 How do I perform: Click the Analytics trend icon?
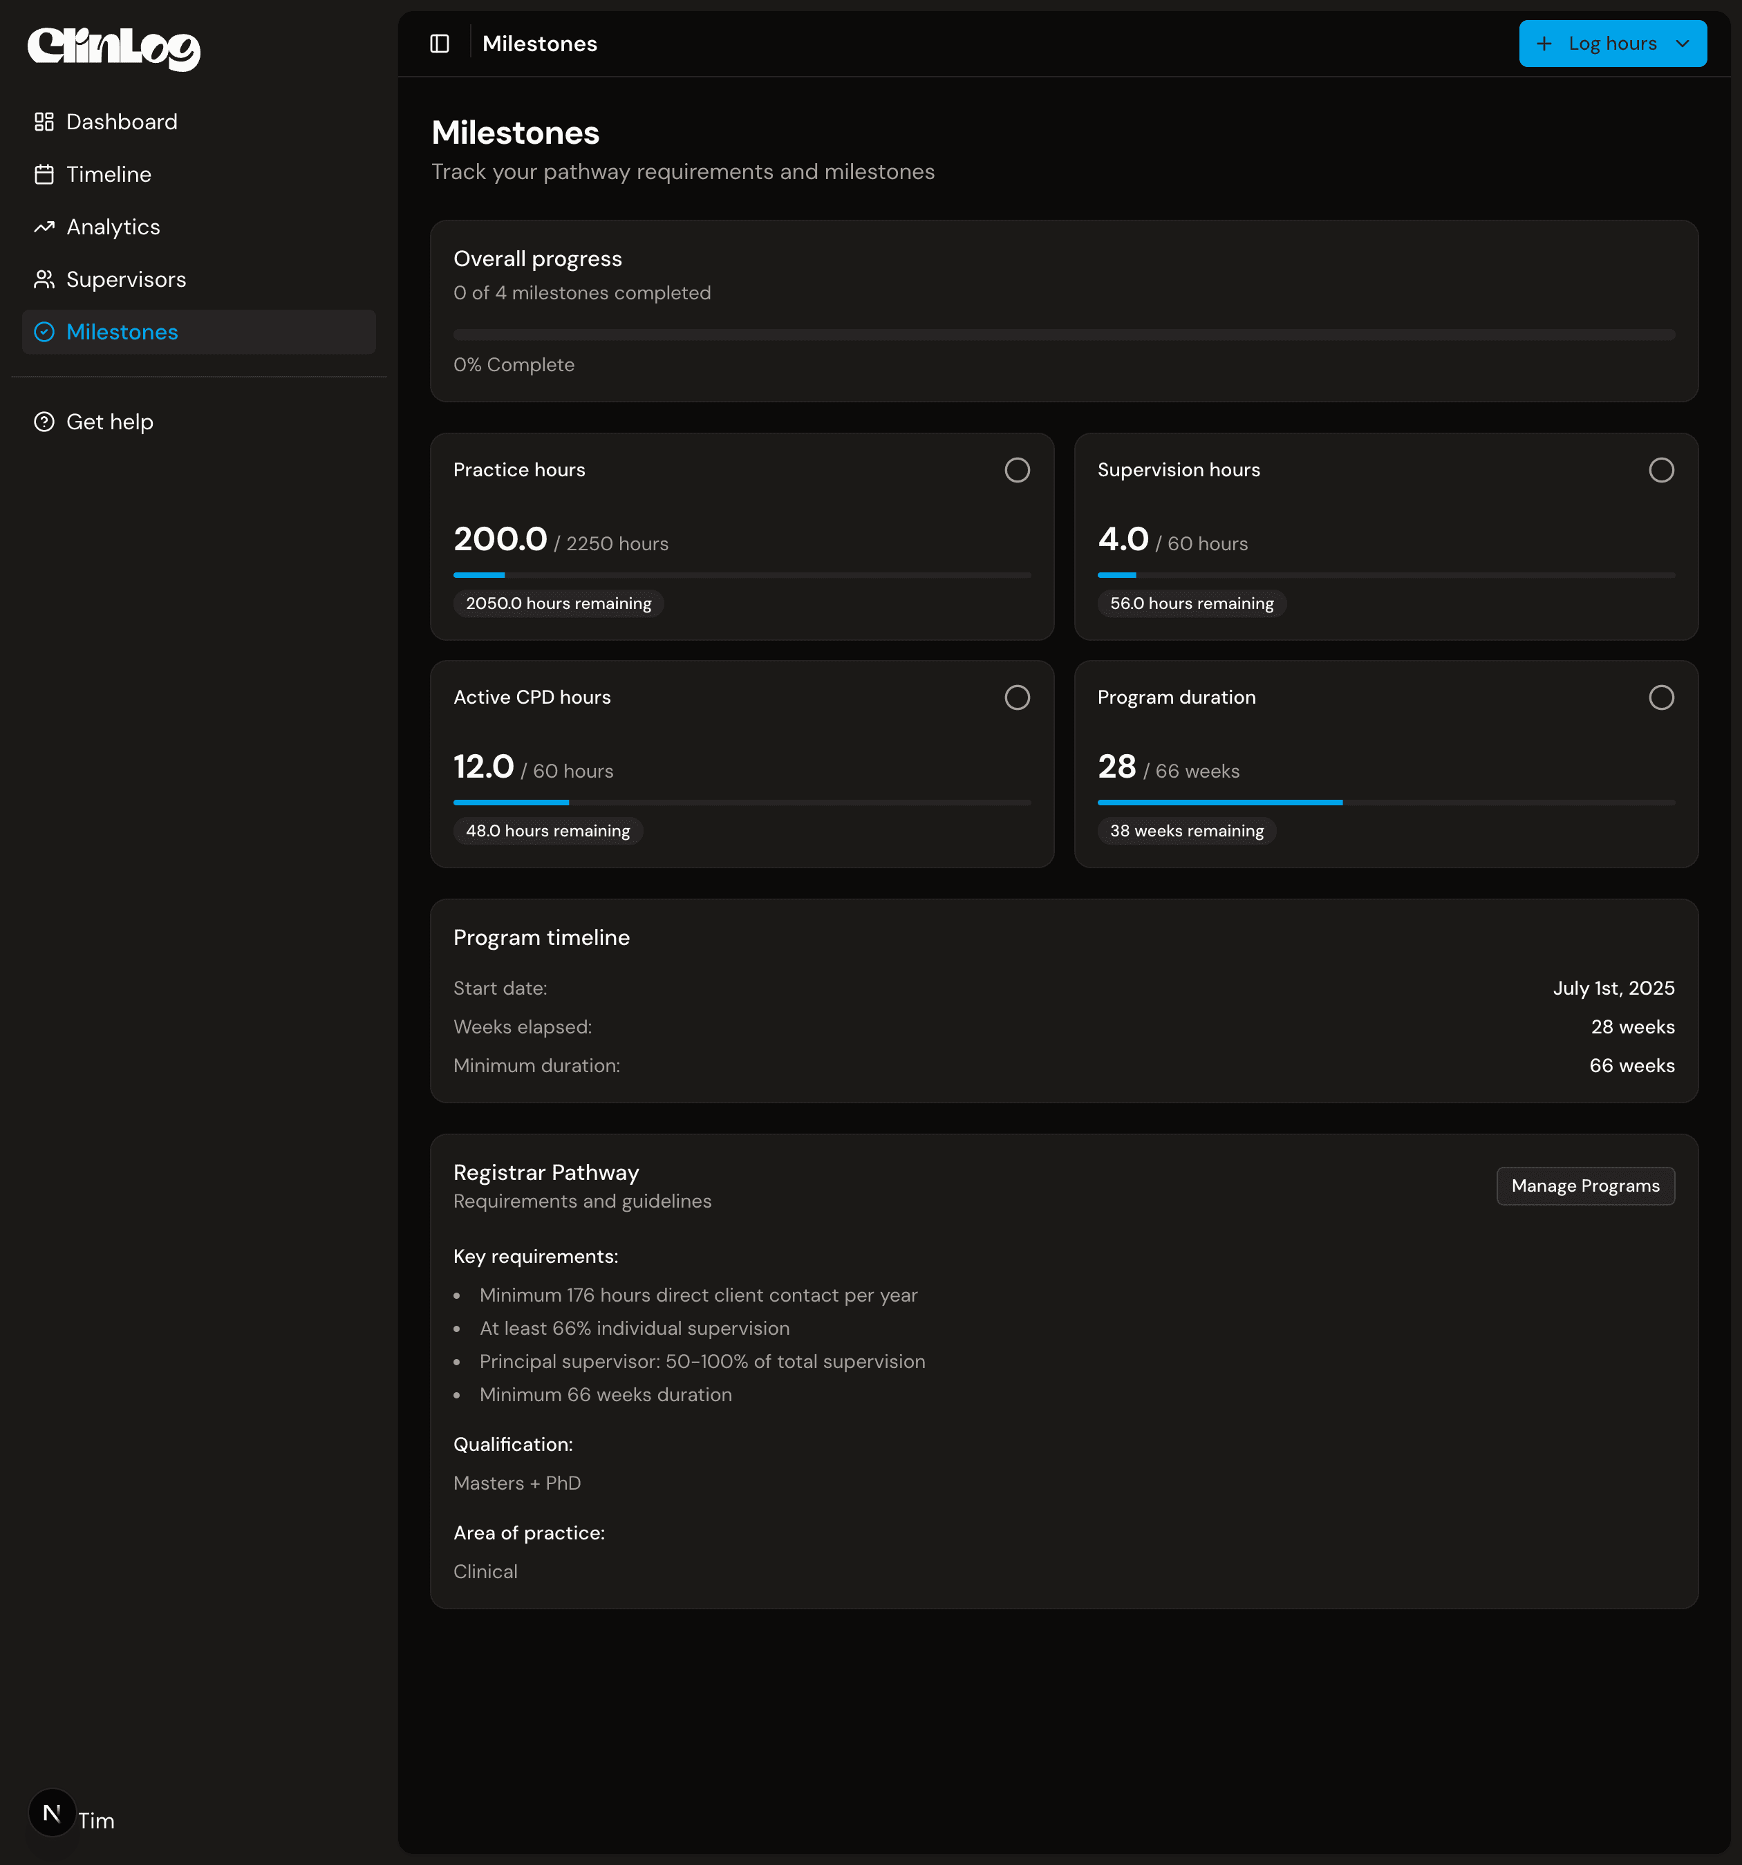click(x=44, y=227)
